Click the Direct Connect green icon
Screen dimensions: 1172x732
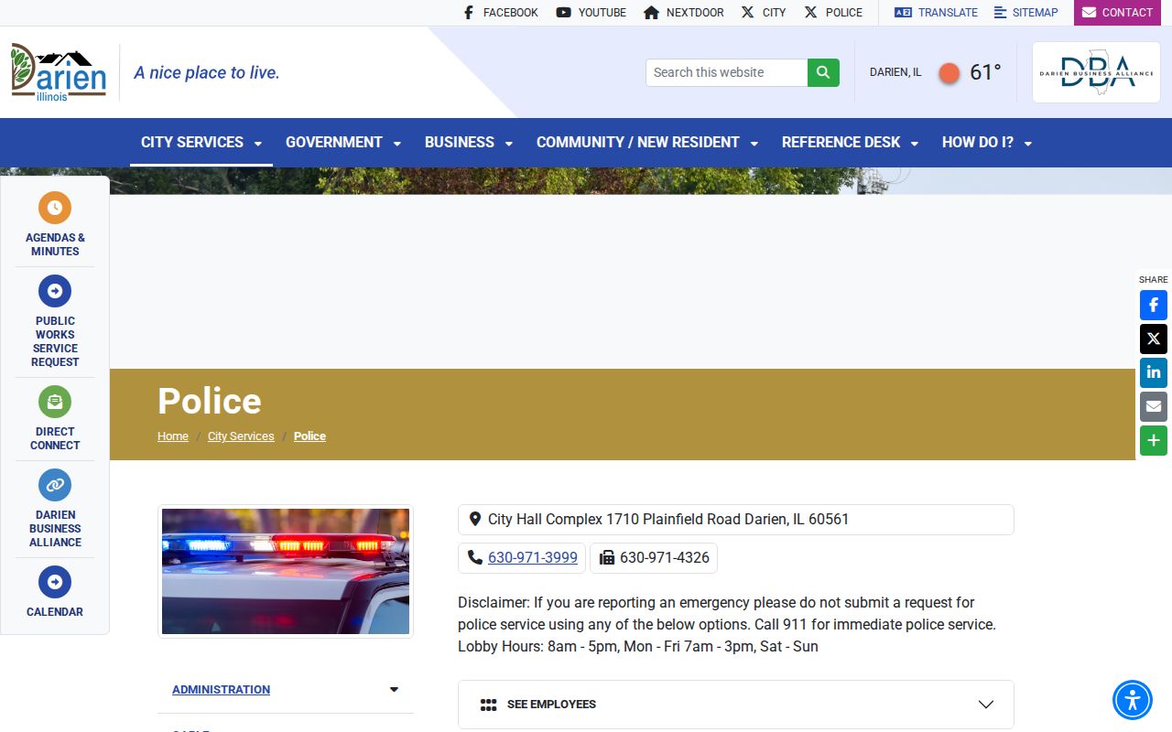point(55,402)
